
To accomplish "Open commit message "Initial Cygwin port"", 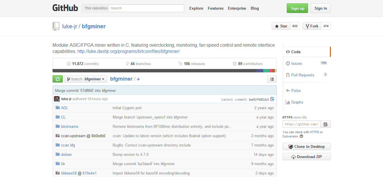I will pyautogui.click(x=127, y=108).
